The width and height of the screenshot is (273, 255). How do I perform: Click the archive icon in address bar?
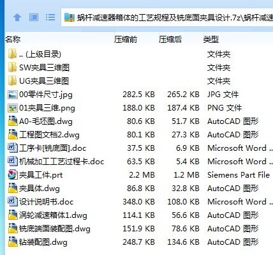tap(70, 17)
